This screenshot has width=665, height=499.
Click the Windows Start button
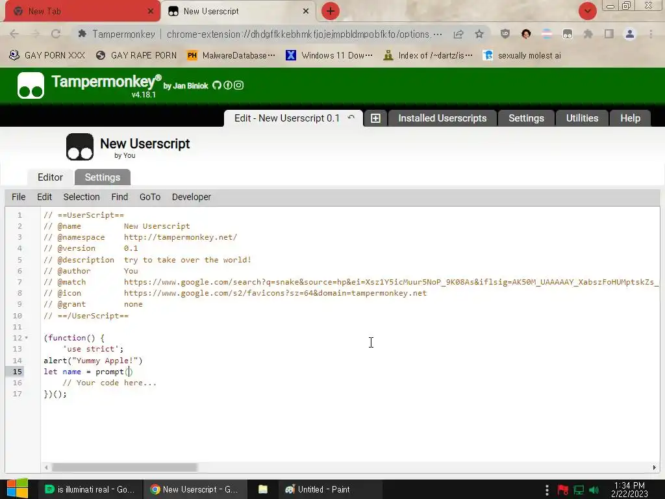tap(18, 489)
